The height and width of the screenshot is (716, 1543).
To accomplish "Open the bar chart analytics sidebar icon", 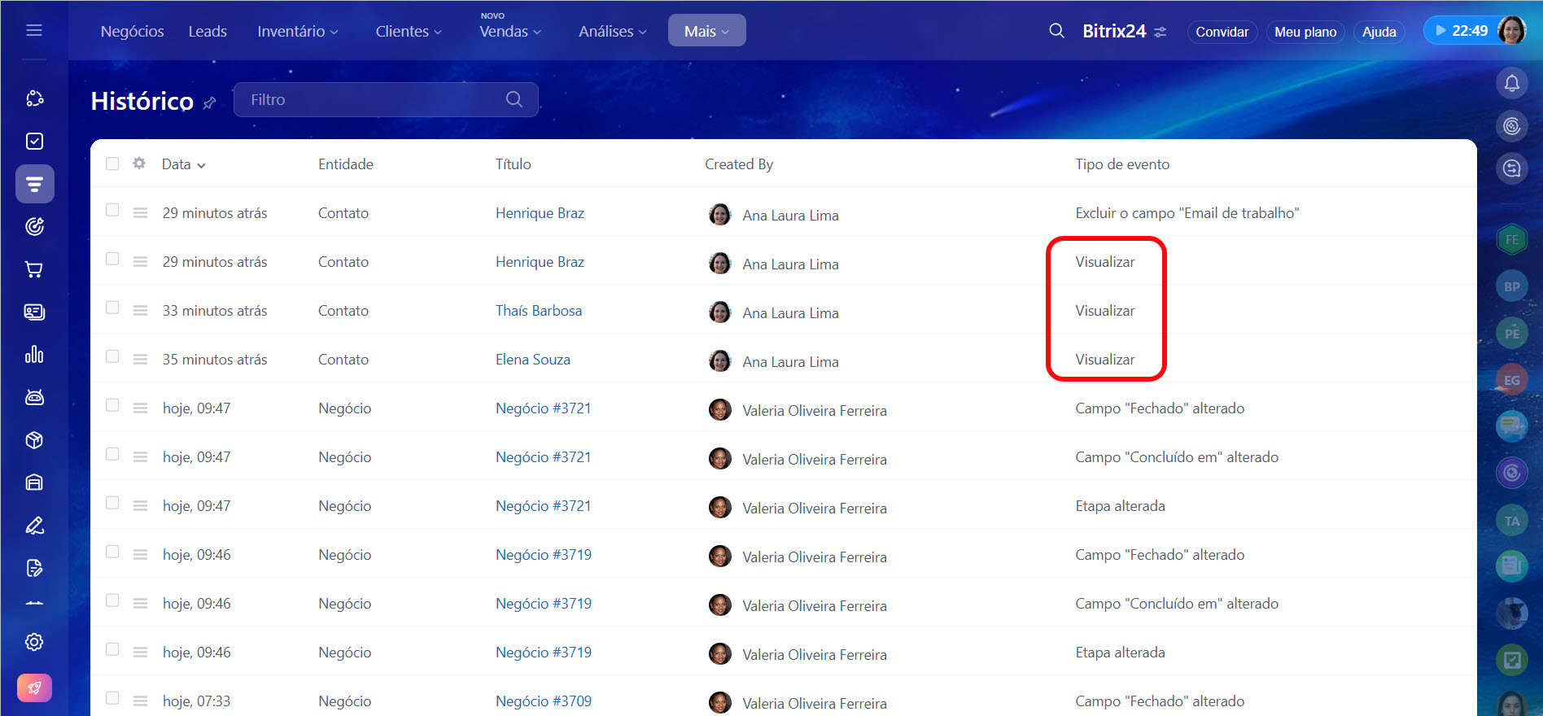I will pyautogui.click(x=34, y=355).
